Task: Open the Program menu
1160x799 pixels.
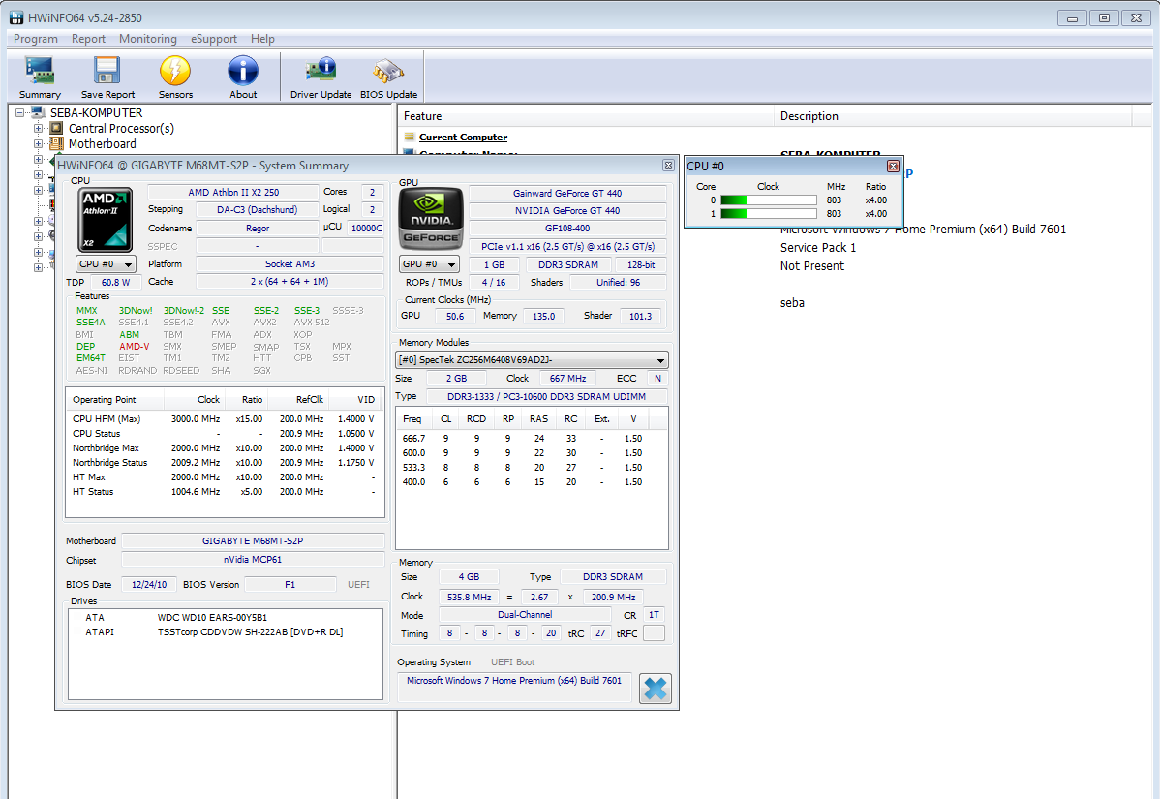Action: 36,39
